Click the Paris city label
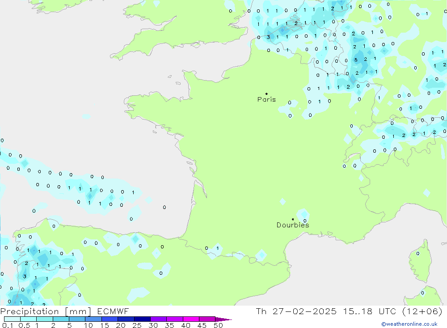447x328 pixels. coord(266,99)
